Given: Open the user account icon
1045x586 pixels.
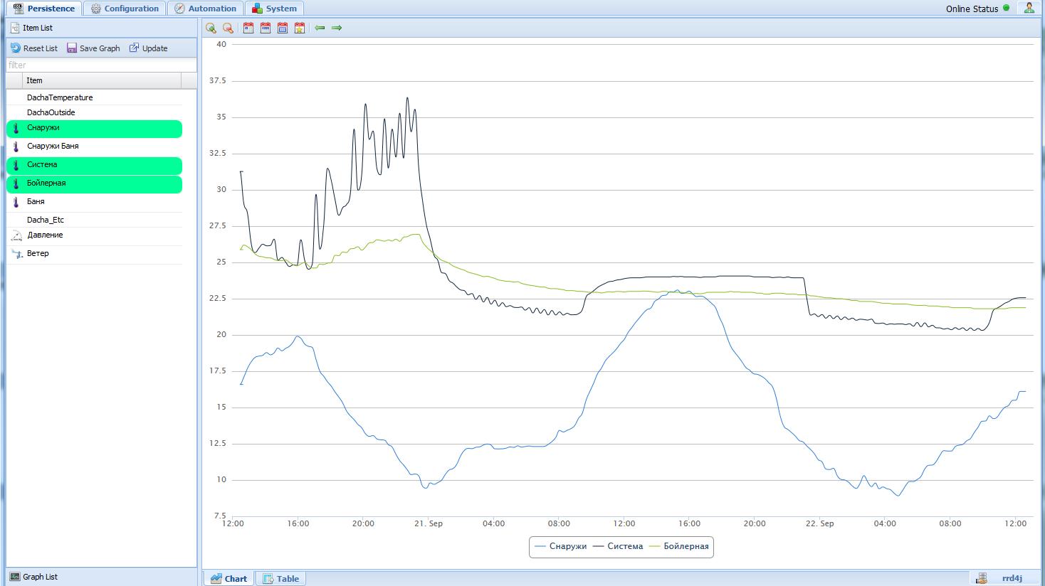Looking at the screenshot, I should [x=1029, y=8].
